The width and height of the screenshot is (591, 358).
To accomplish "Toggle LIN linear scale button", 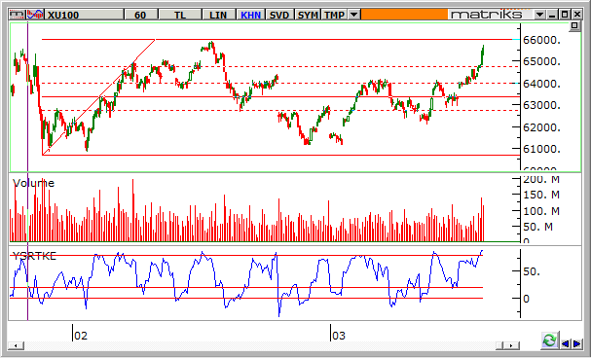I will click(x=218, y=15).
